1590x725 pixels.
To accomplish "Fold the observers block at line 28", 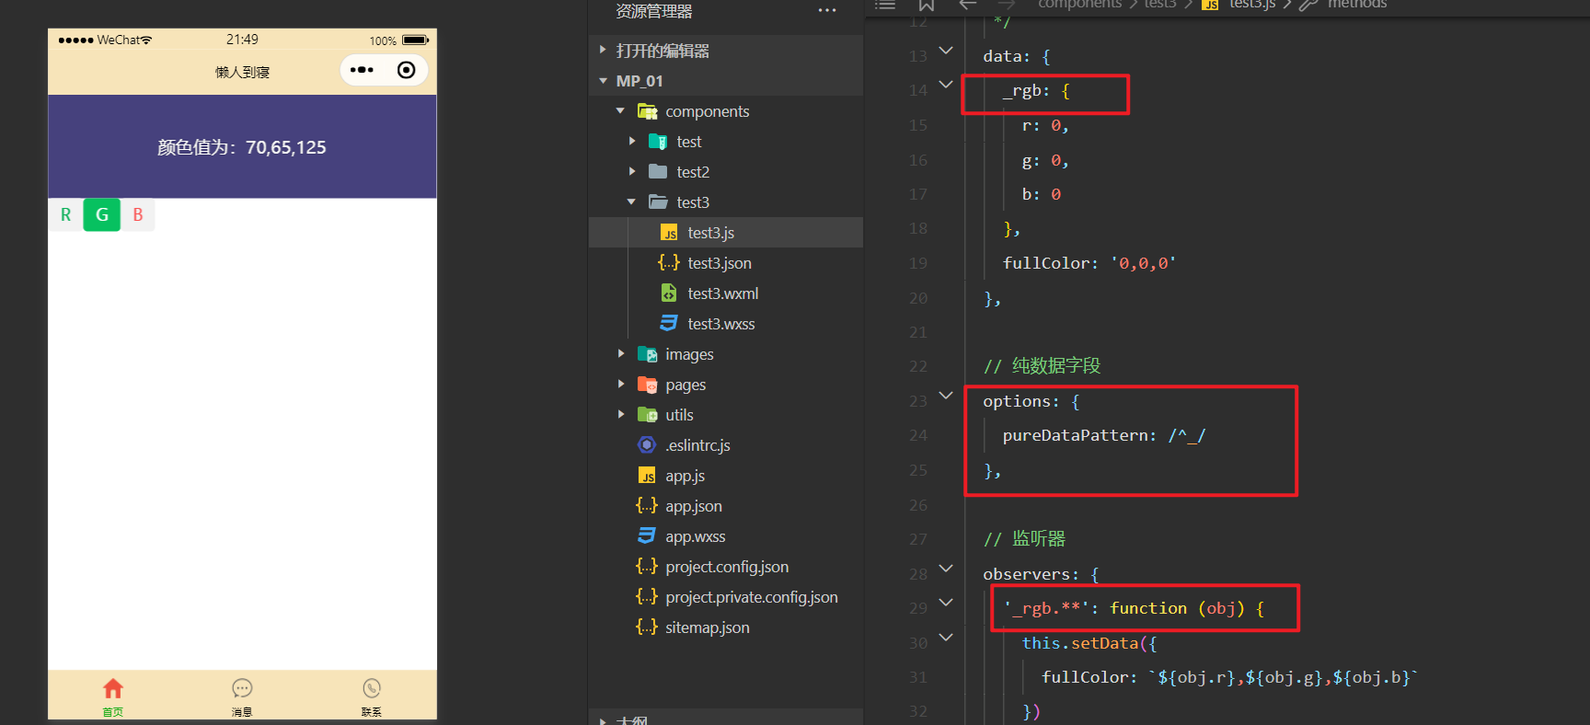I will (946, 569).
